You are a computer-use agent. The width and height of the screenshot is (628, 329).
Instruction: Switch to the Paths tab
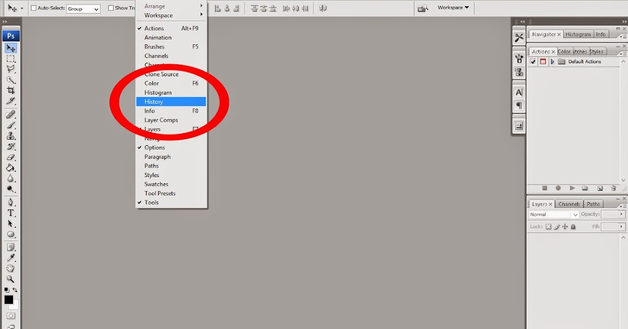(x=593, y=204)
